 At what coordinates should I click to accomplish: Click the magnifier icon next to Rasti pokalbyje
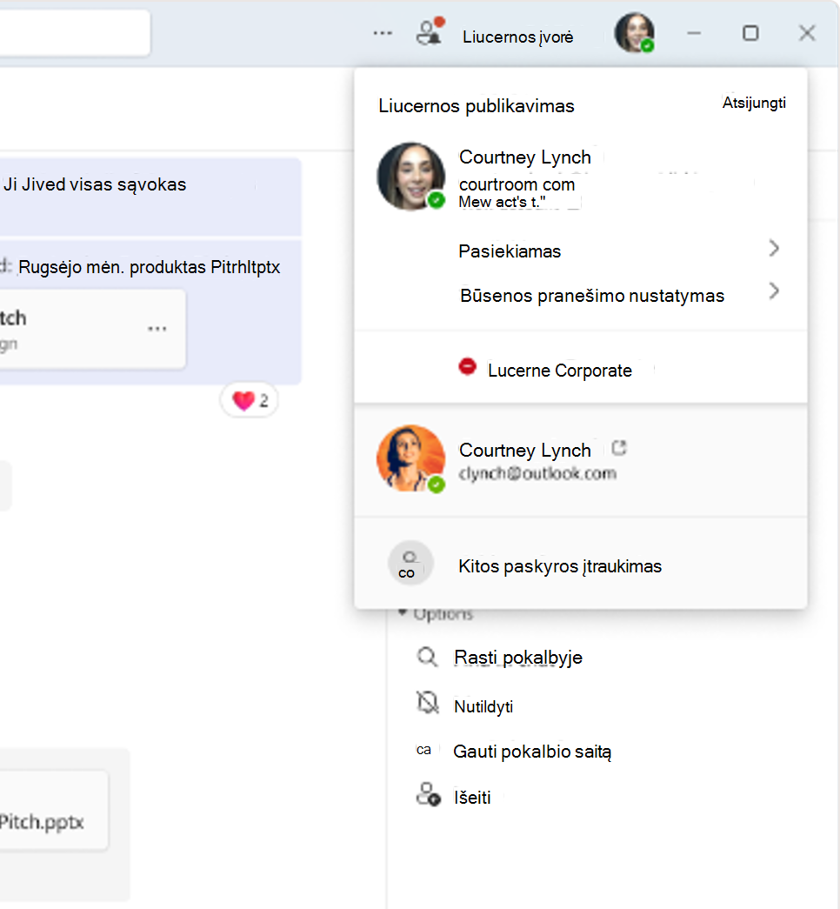coord(427,657)
